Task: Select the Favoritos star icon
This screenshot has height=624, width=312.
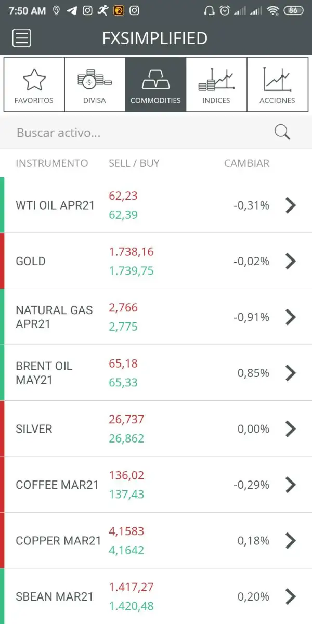Action: (34, 80)
